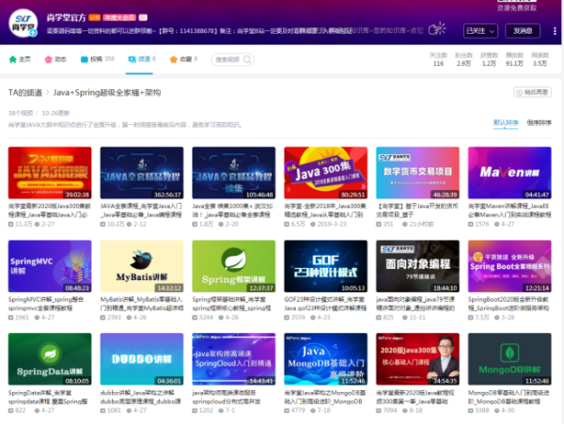Click the 尚学堂 profile avatar
564x424 pixels.
(26, 23)
